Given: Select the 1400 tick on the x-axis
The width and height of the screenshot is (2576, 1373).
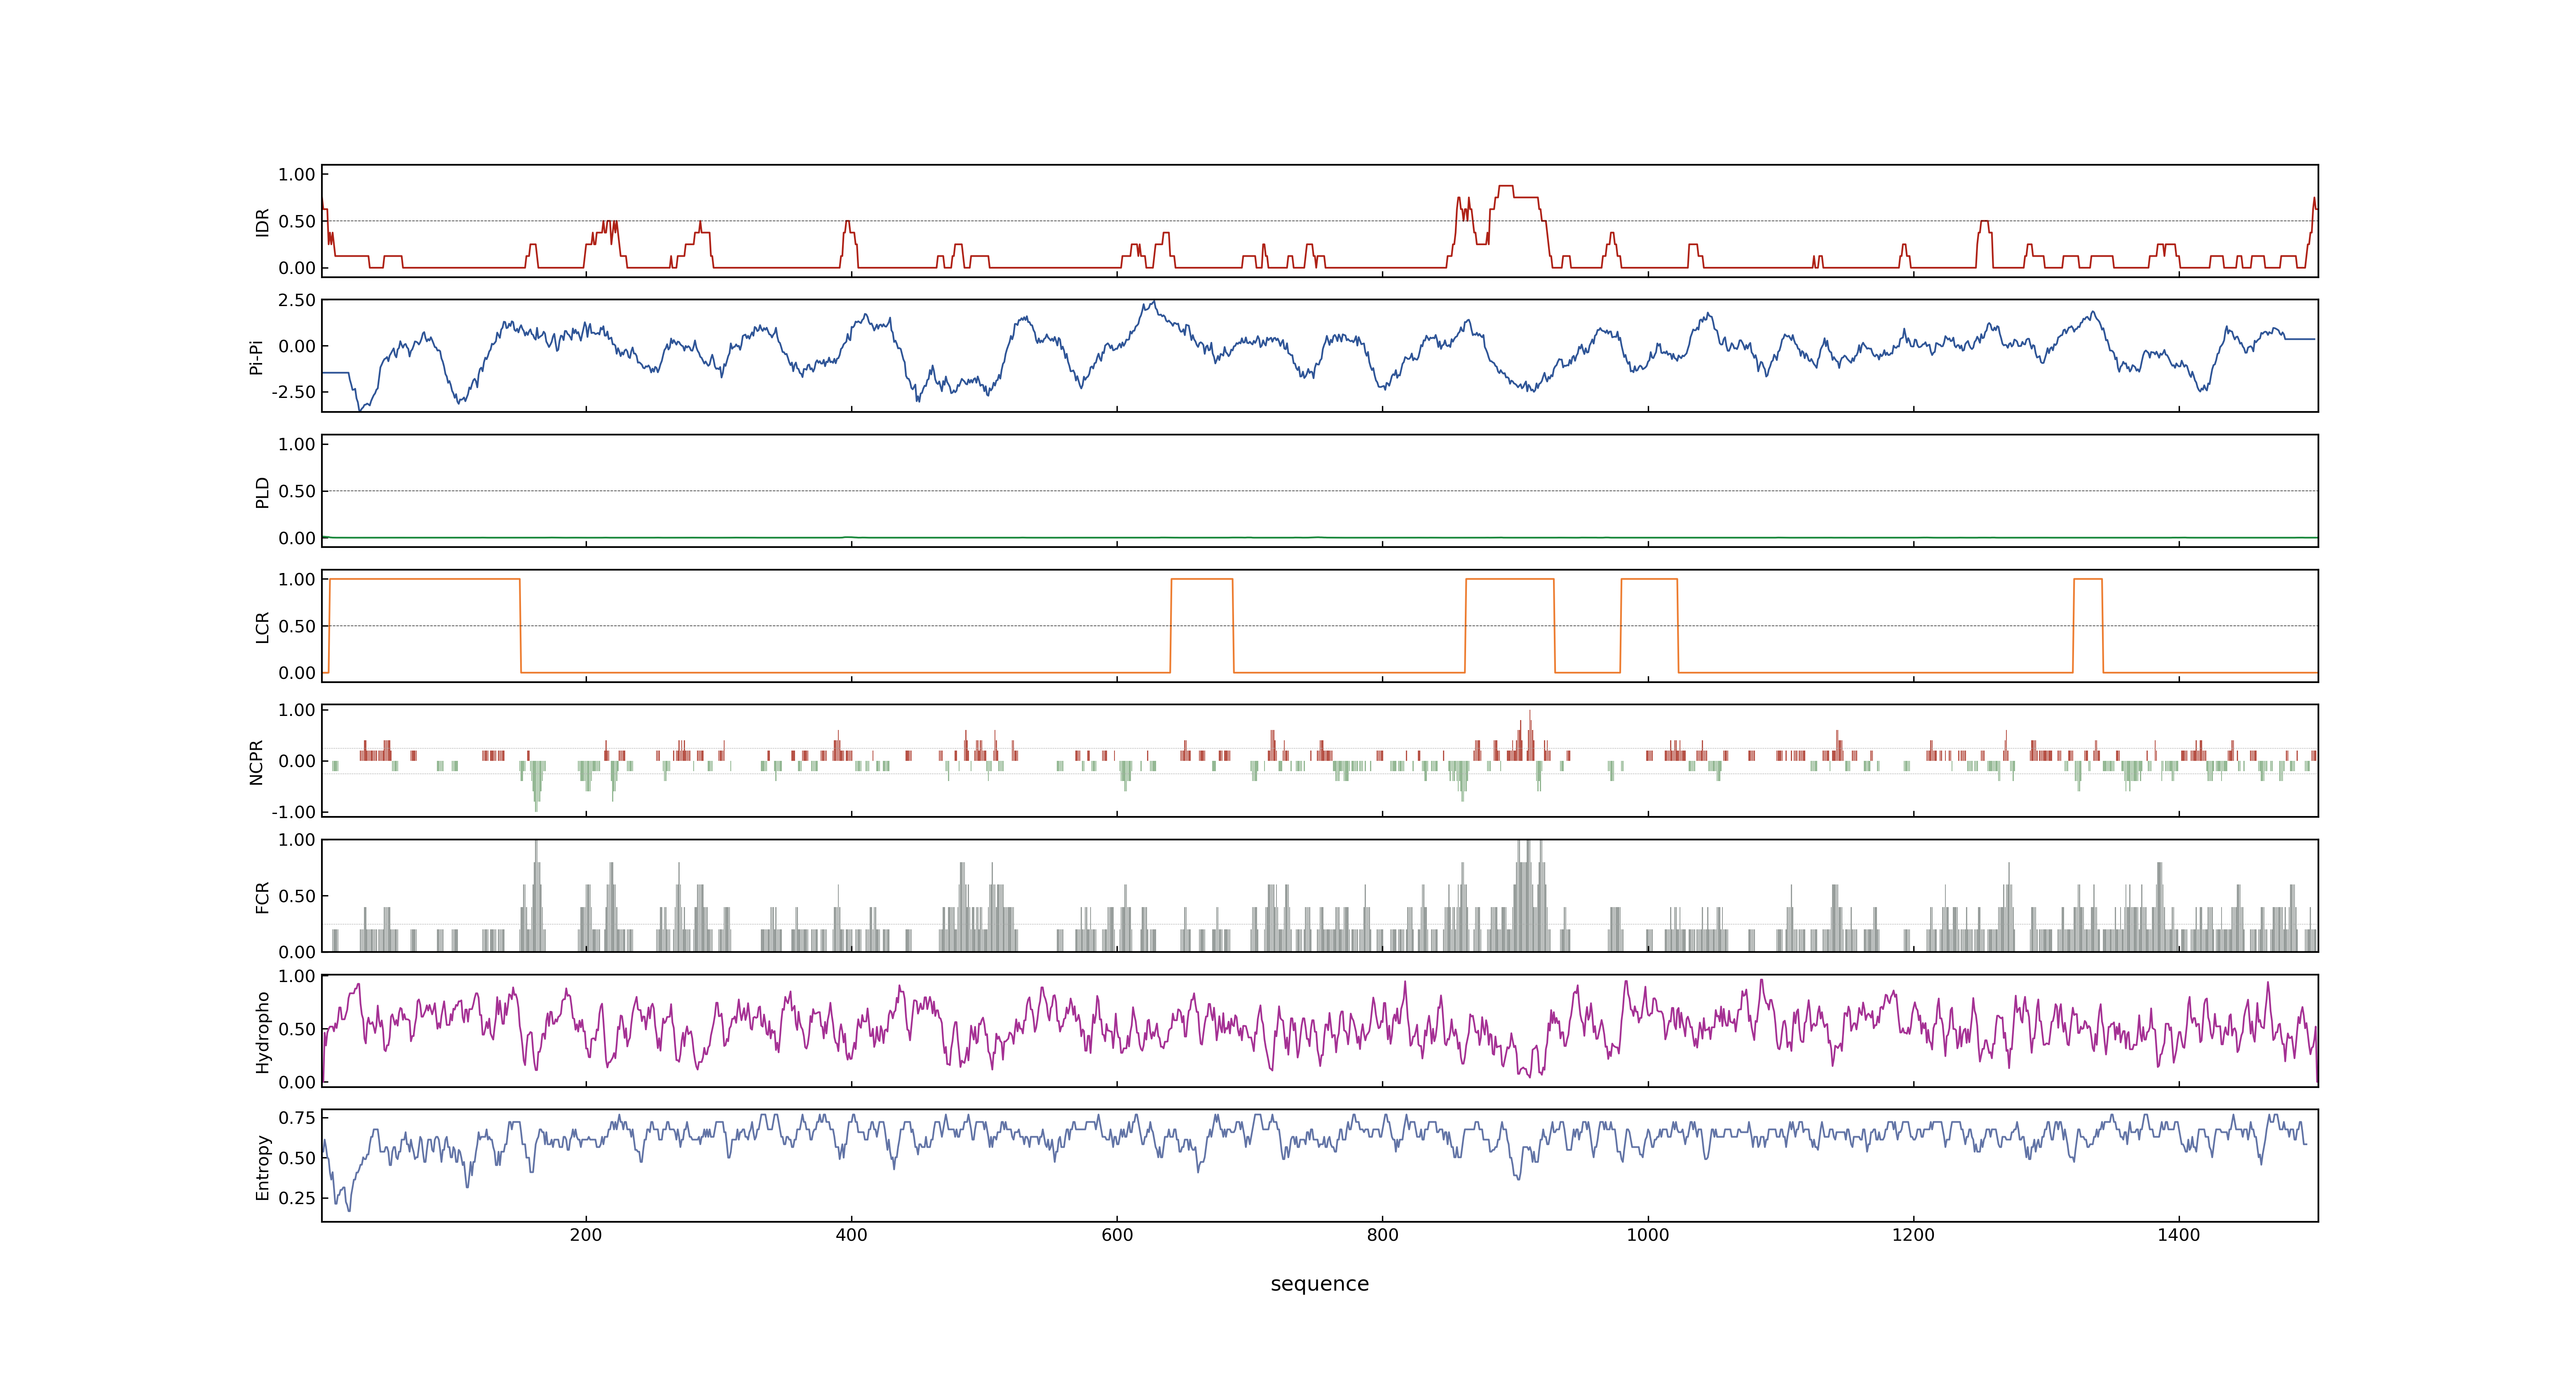Looking at the screenshot, I should pyautogui.click(x=2179, y=1235).
